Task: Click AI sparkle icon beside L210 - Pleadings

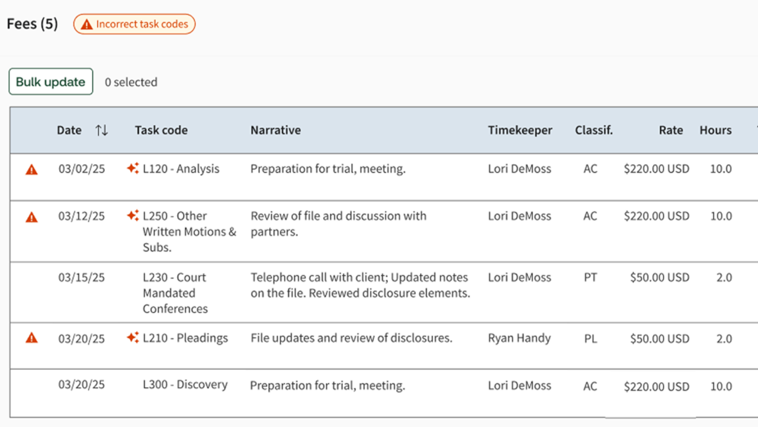Action: pos(133,338)
